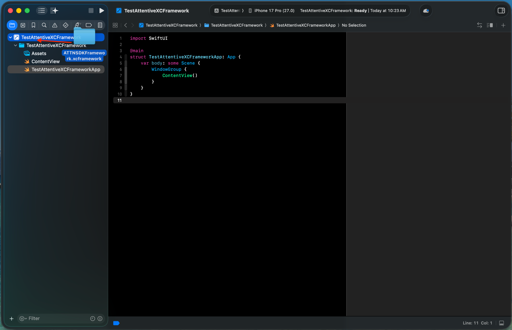Click the @main attribute text
The width and height of the screenshot is (512, 330).
coord(136,51)
